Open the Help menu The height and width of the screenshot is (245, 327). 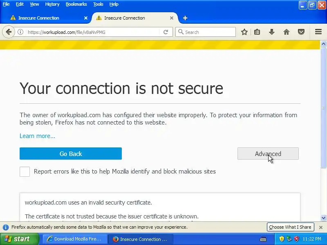point(114,4)
